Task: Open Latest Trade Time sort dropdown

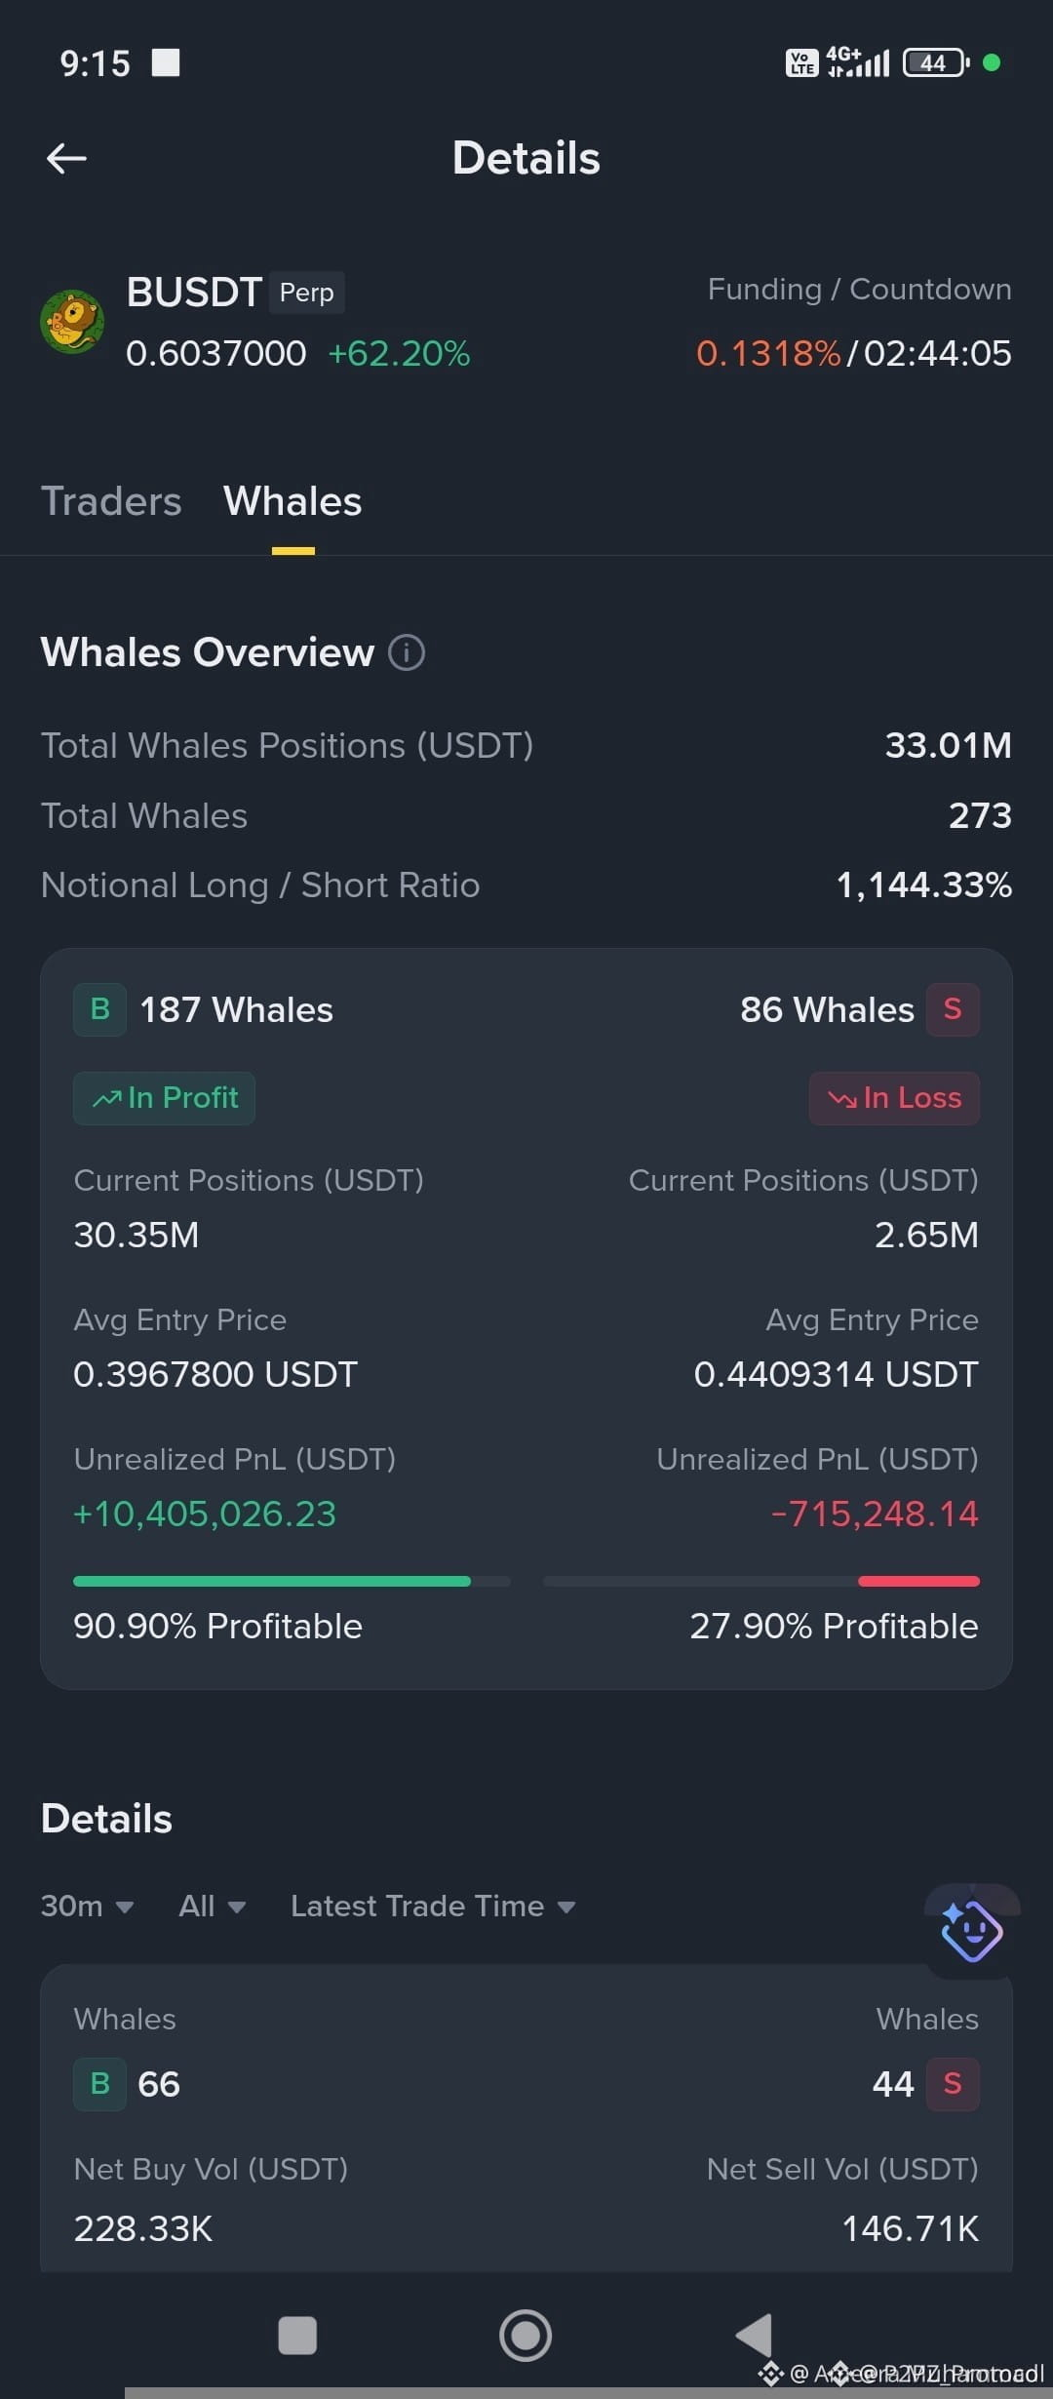Action: (433, 1906)
